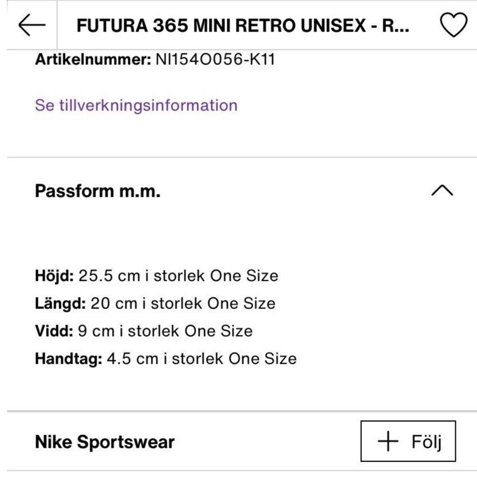Click the plus icon beside Följ
The image size is (477, 477).
388,442
